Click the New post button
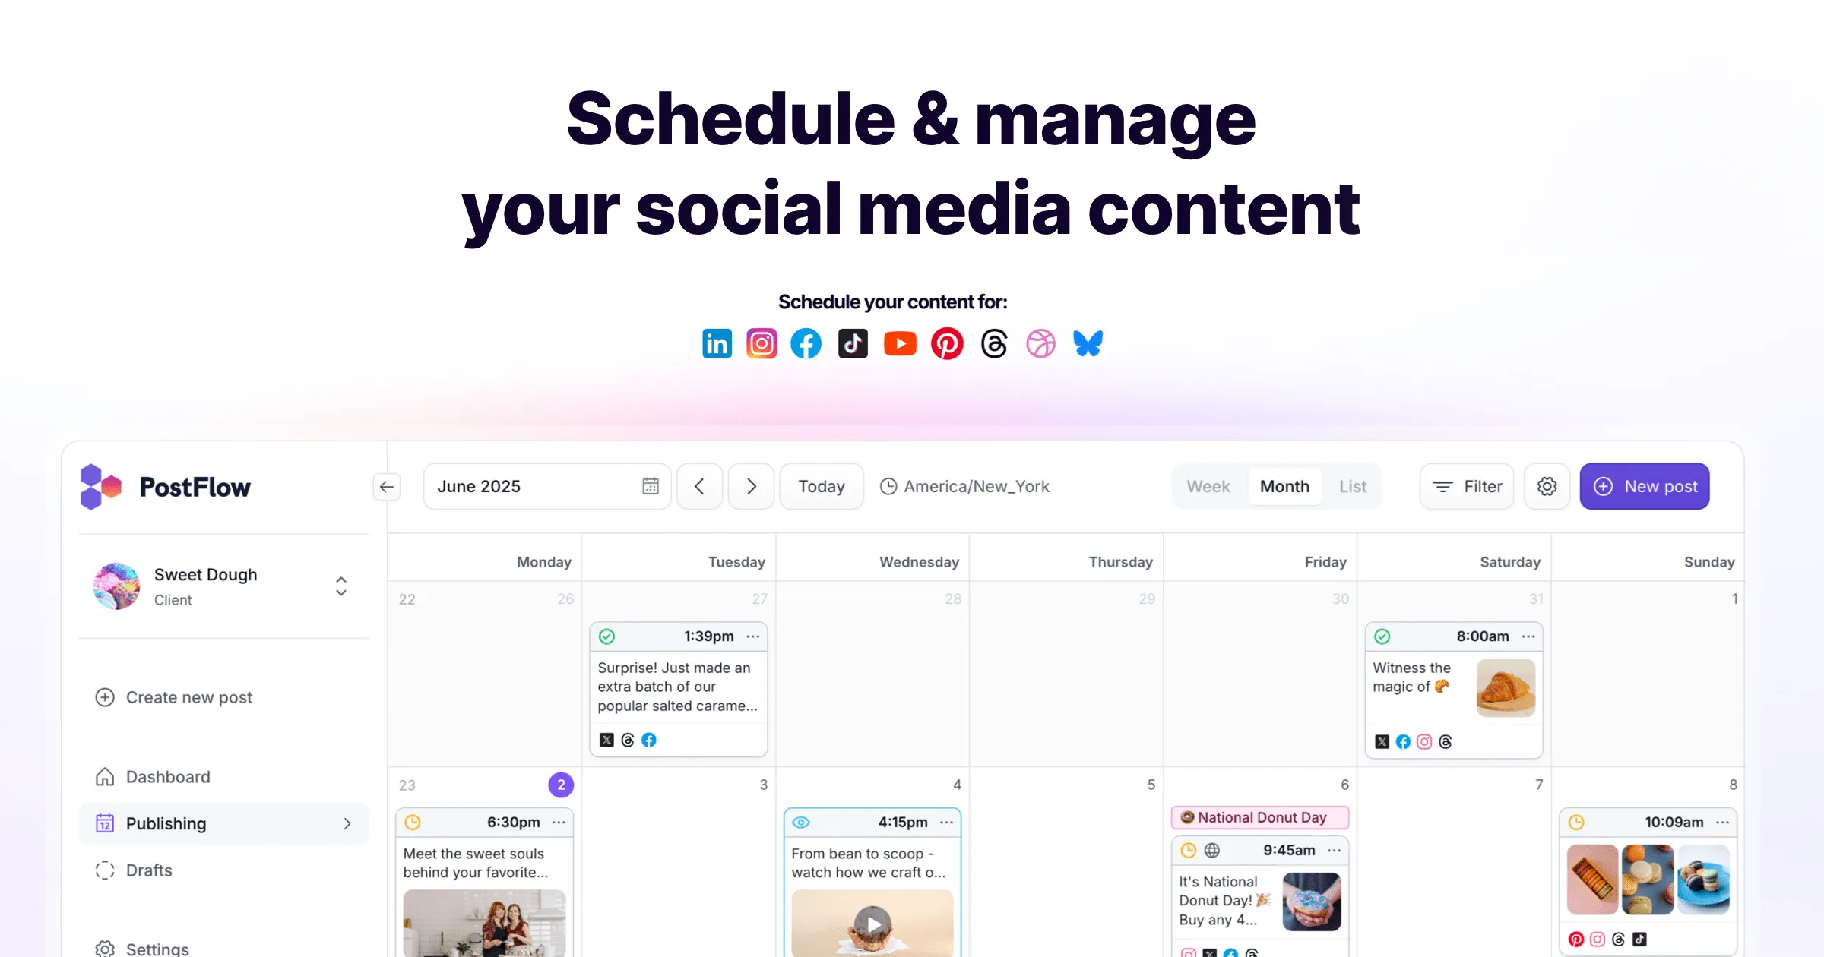The height and width of the screenshot is (957, 1824). point(1645,486)
